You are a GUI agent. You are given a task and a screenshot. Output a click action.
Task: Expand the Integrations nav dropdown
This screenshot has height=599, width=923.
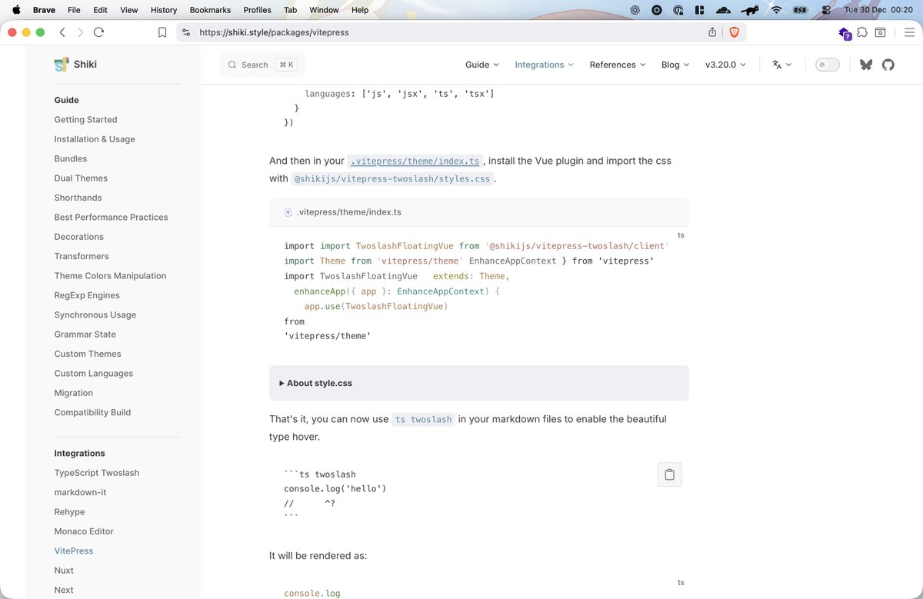coord(545,65)
